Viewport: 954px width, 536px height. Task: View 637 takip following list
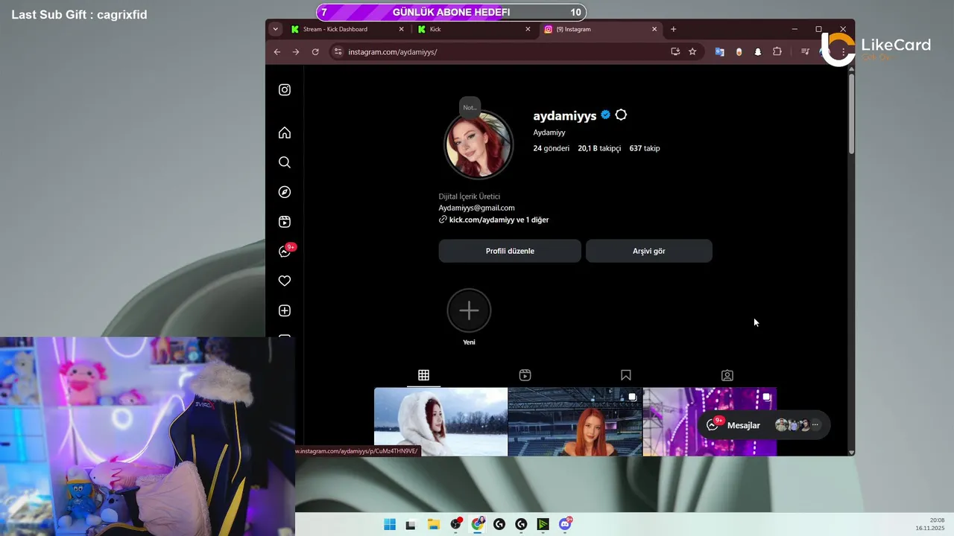pyautogui.click(x=645, y=148)
